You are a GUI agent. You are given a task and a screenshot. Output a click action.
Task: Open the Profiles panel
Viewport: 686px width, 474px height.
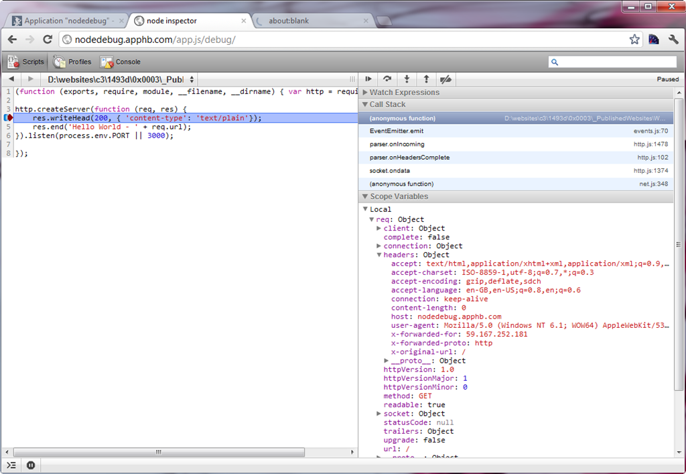[72, 62]
